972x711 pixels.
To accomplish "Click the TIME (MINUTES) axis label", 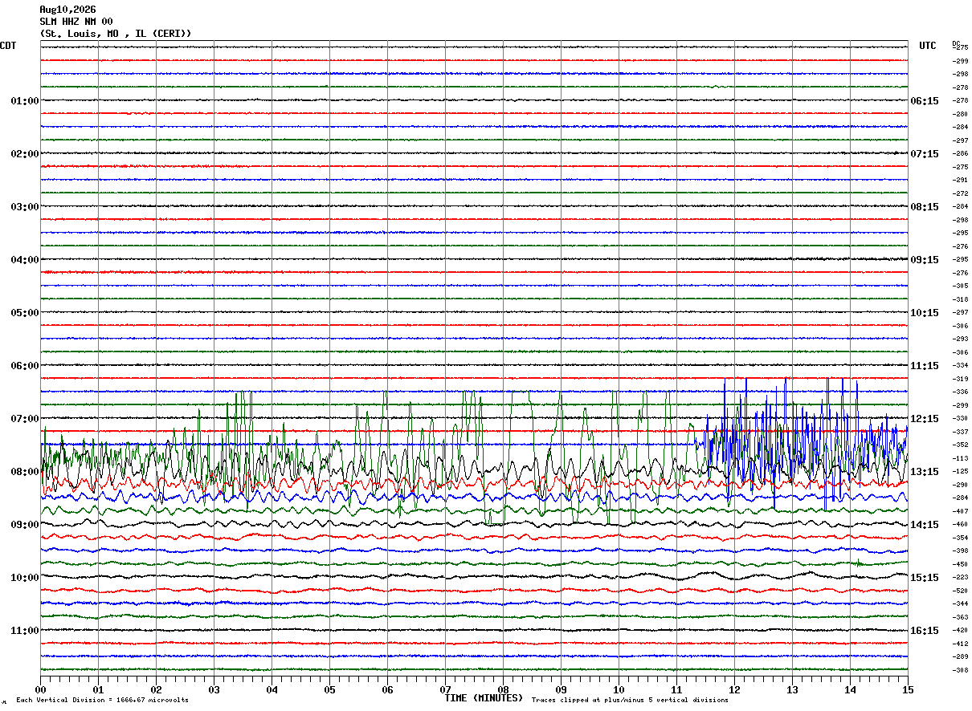I will click(484, 698).
